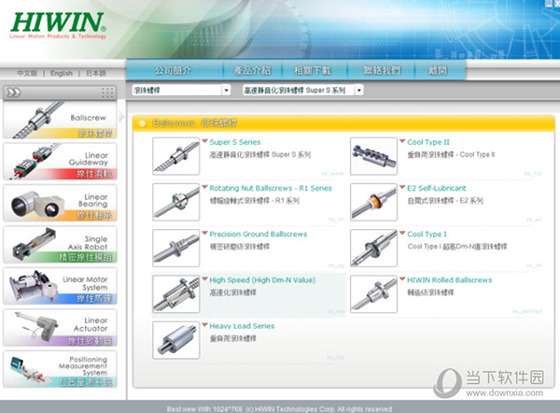The height and width of the screenshot is (413, 560).
Task: Open the Linear Bearing sidebar category
Action: [x=60, y=203]
